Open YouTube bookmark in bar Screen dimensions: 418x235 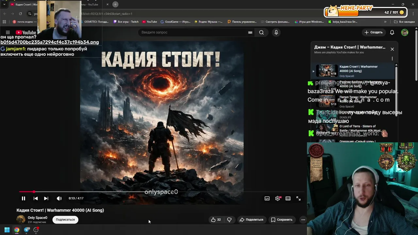pyautogui.click(x=150, y=22)
